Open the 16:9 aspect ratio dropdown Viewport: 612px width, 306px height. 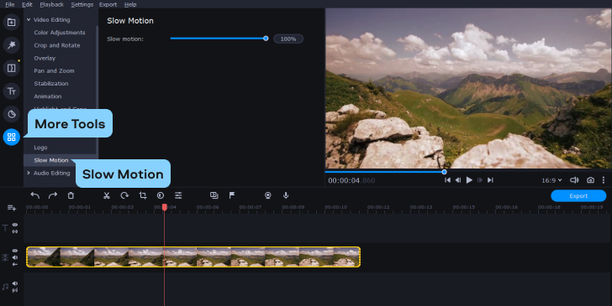click(x=551, y=180)
